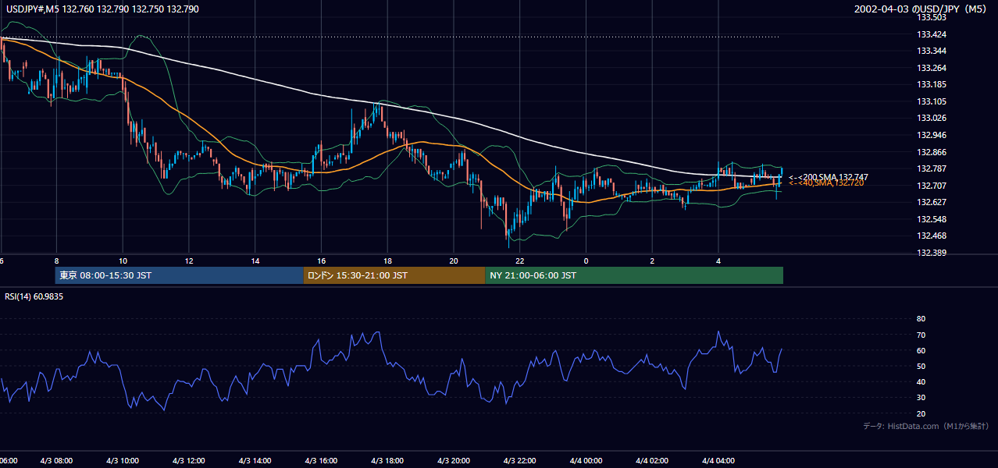Click the 4/4 04:00 time label
This screenshot has width=998, height=468.
(x=719, y=461)
